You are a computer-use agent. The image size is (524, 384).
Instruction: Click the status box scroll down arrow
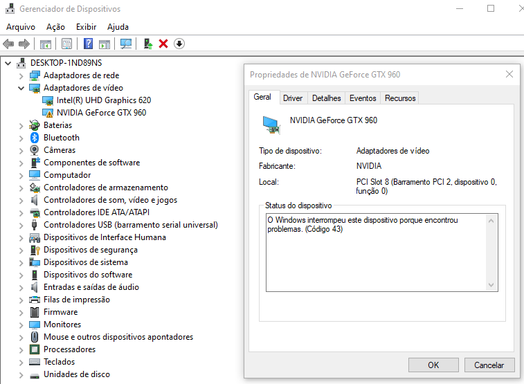pyautogui.click(x=491, y=285)
